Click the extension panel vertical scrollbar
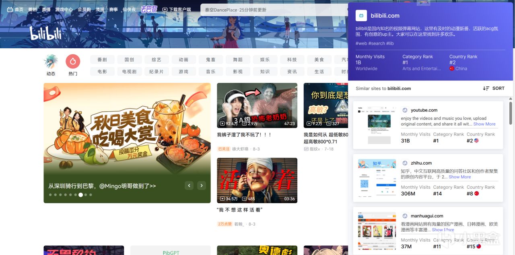Image resolution: width=515 pixels, height=255 pixels. [x=511, y=113]
